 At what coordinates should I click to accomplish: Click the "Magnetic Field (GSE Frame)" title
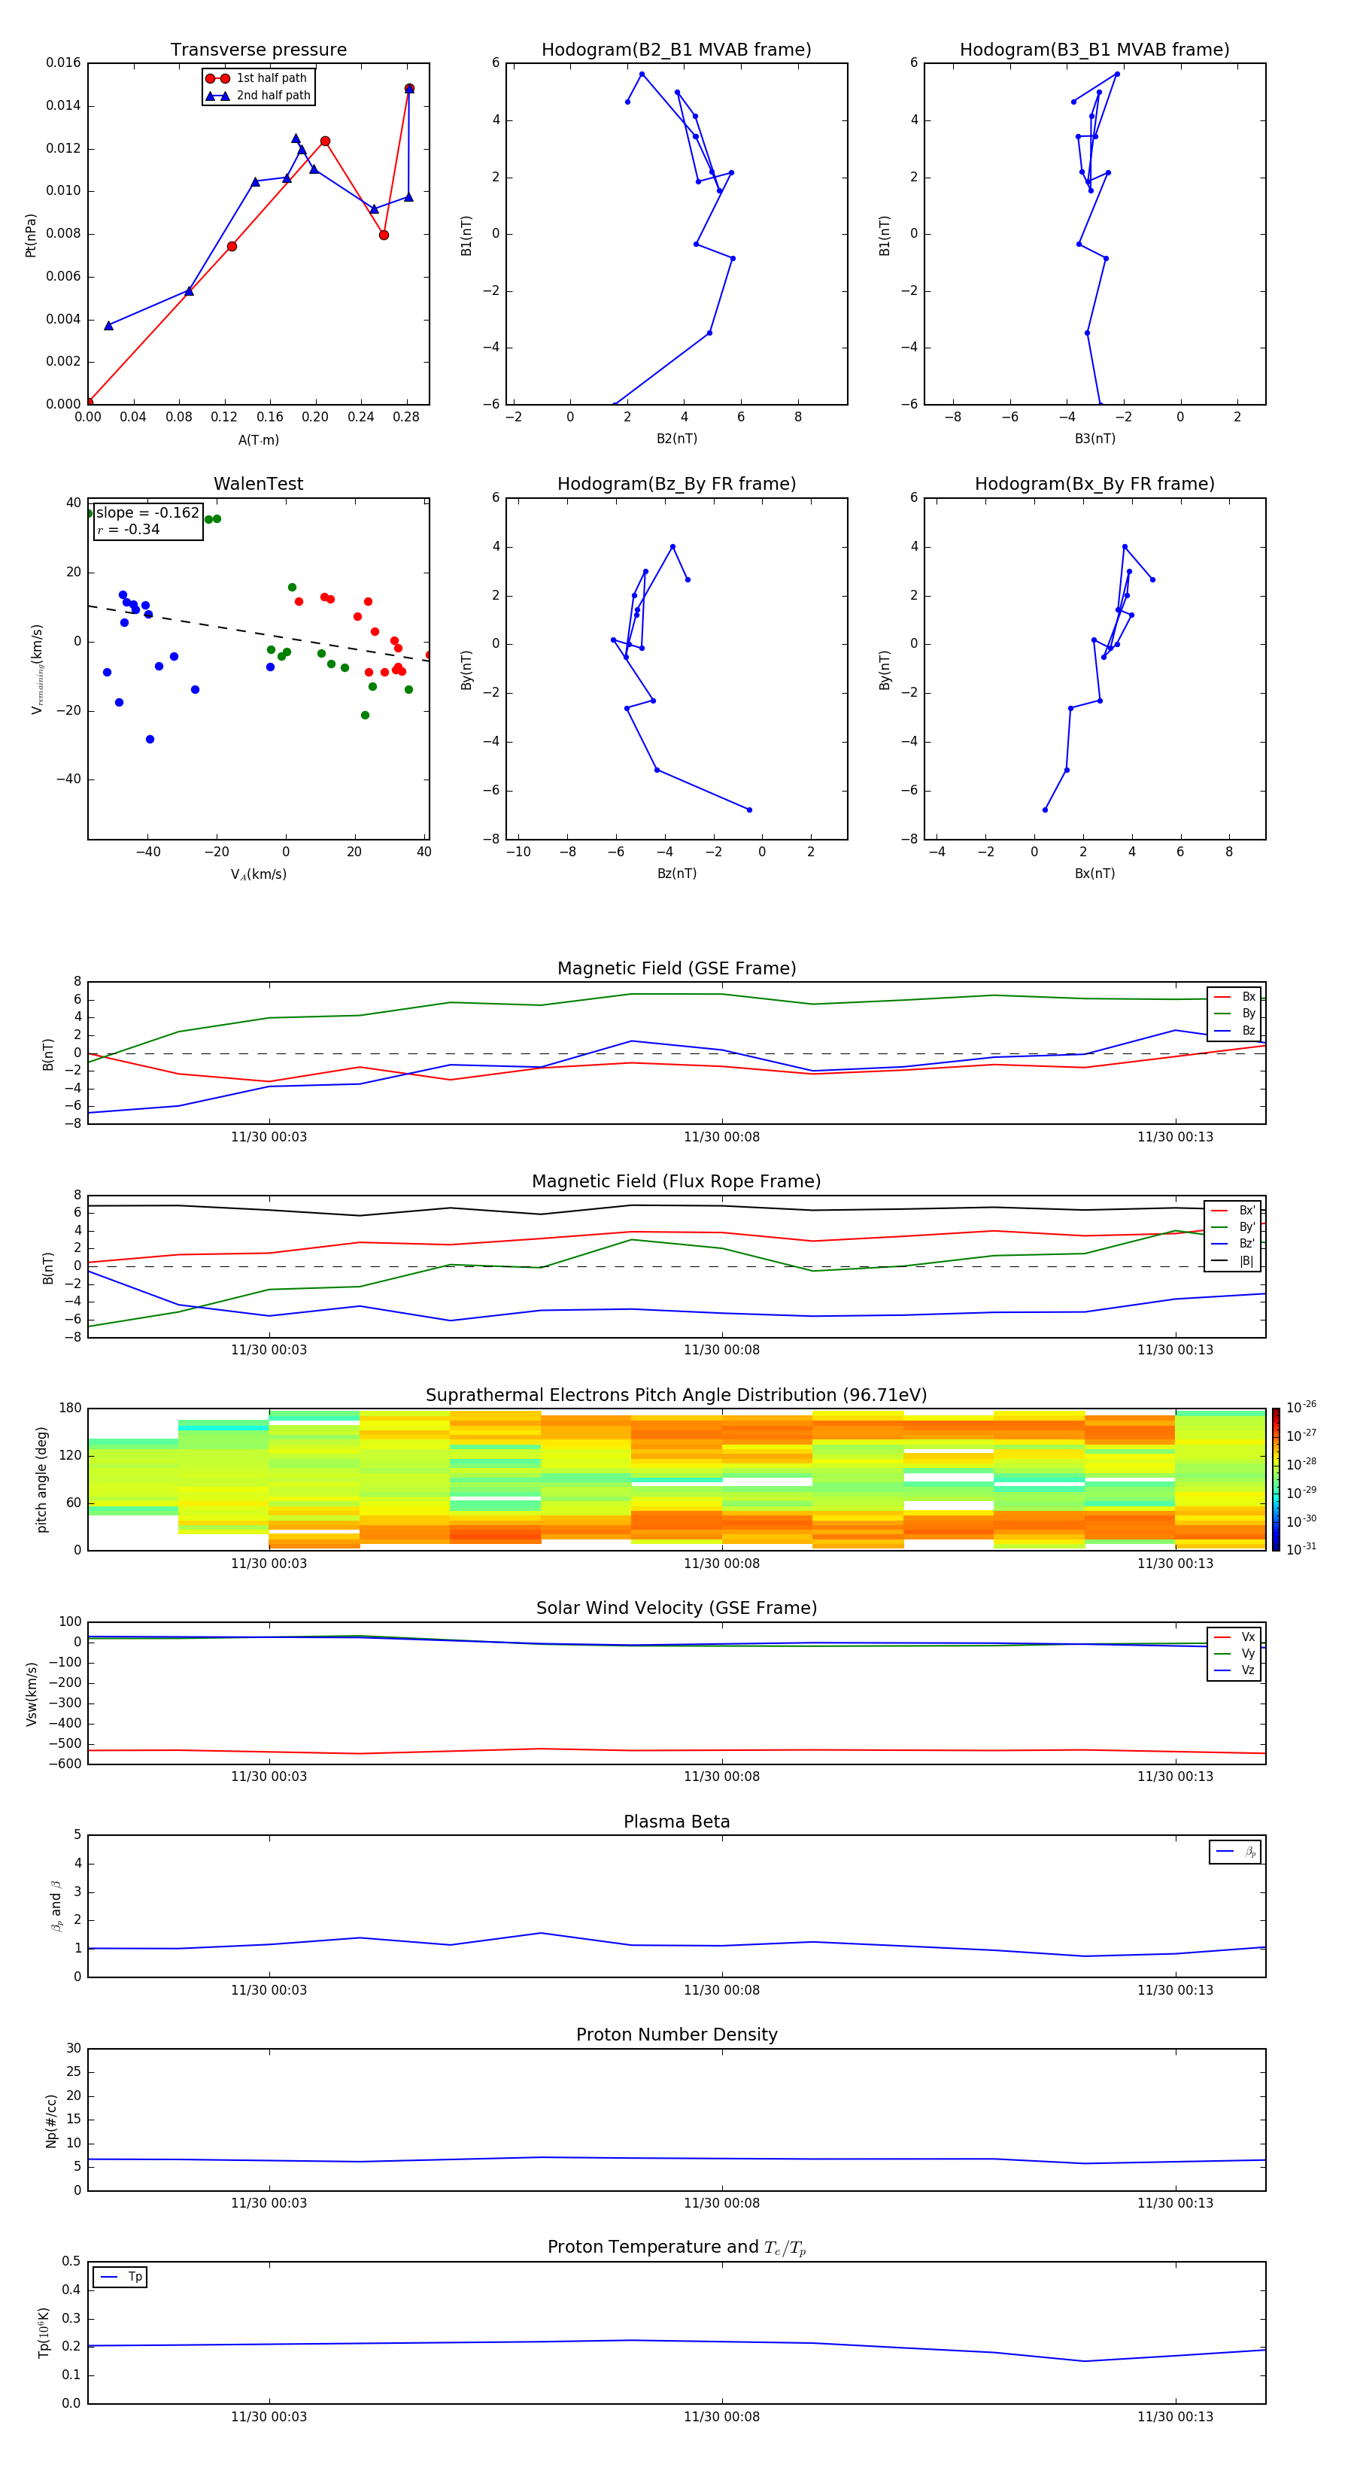click(676, 968)
